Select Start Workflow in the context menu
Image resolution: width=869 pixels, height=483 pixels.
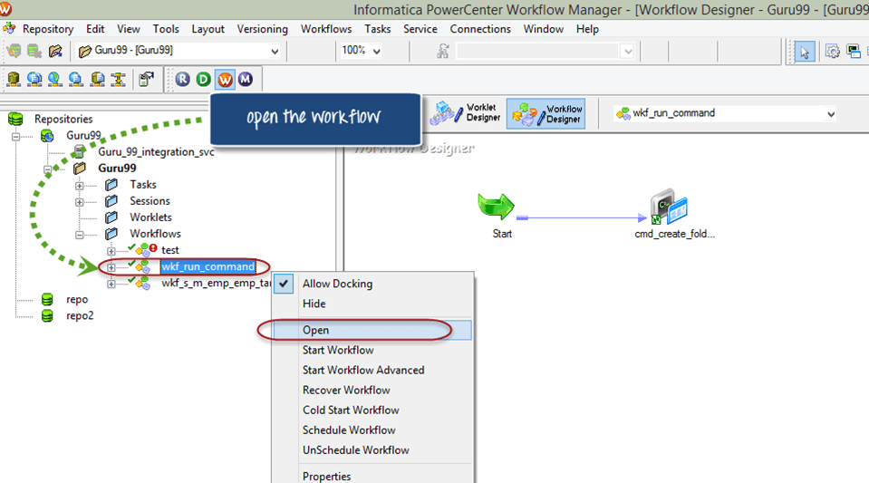pyautogui.click(x=372, y=350)
